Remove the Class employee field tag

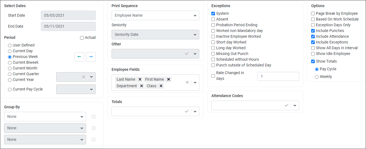[x=161, y=86]
